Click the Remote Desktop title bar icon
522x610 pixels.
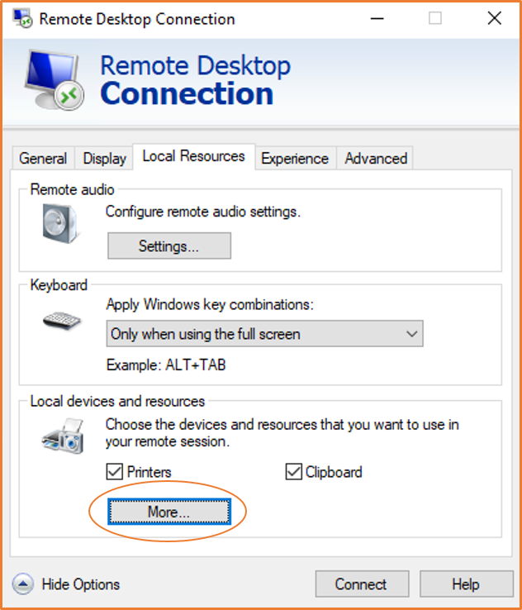tap(23, 19)
